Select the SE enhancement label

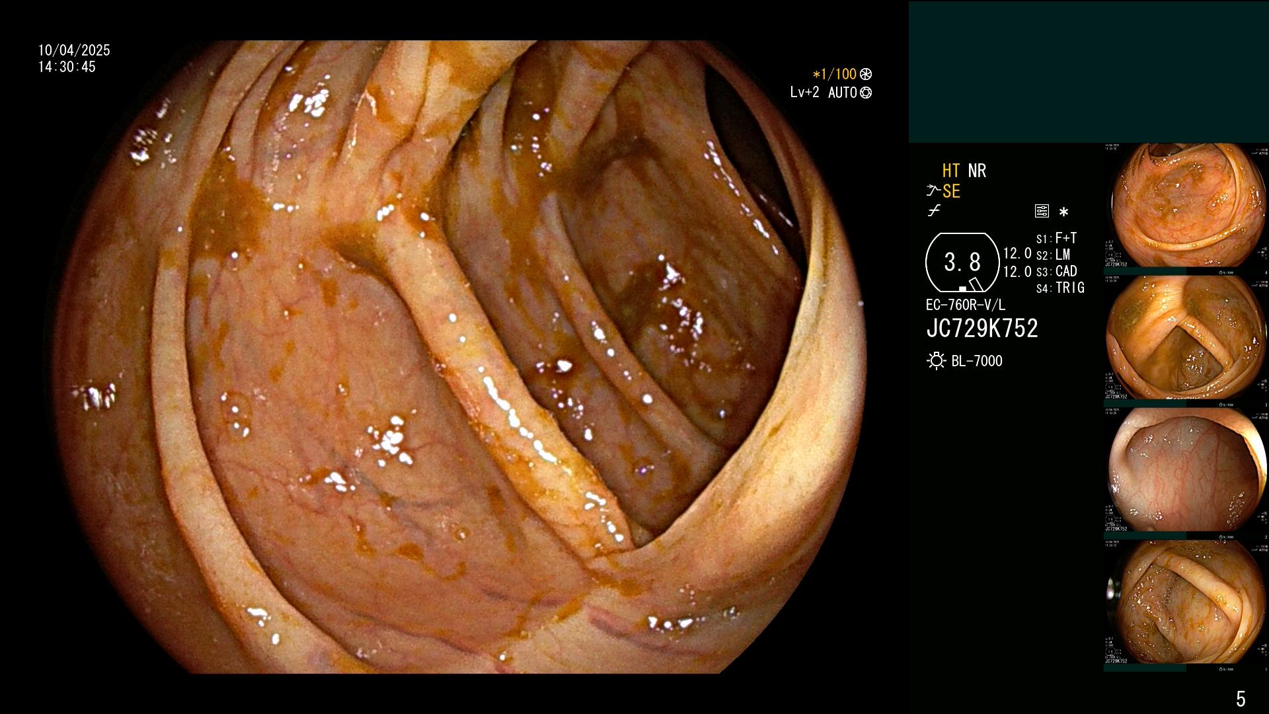(951, 192)
